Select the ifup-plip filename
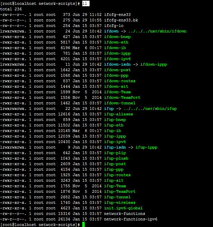Viewport: 213px width, 227px height. [115, 153]
